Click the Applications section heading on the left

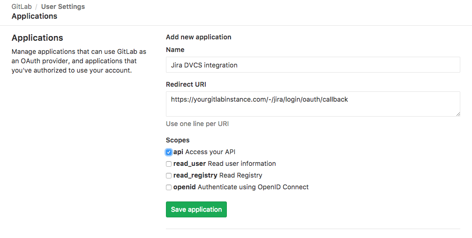[37, 38]
